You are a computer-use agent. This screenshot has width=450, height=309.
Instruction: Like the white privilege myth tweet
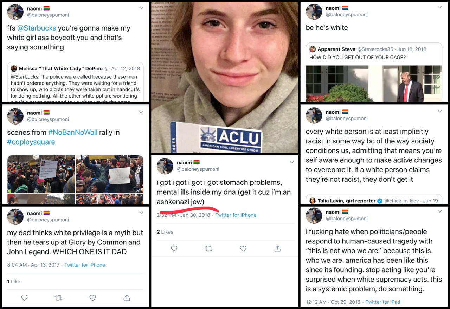pyautogui.click(x=92, y=298)
